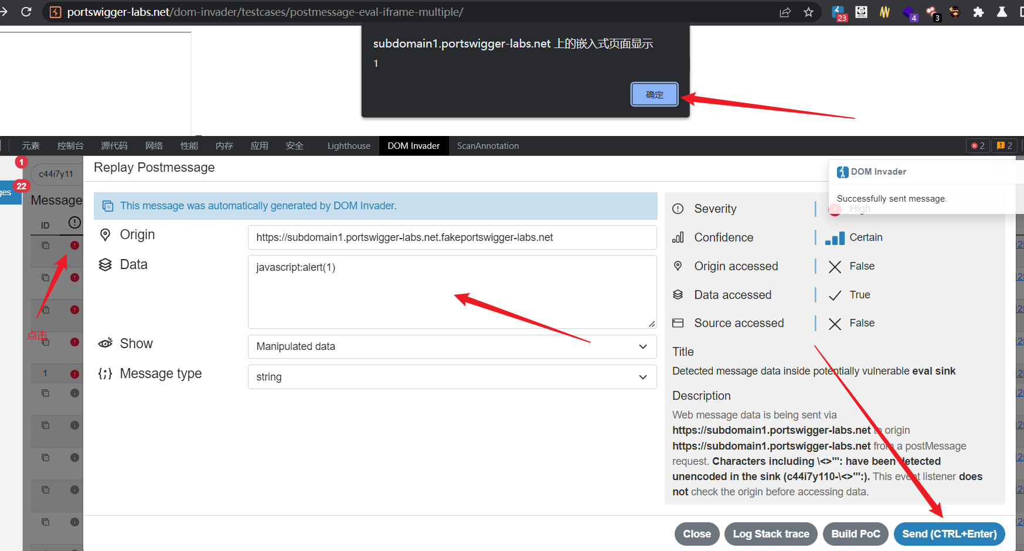The height and width of the screenshot is (551, 1024).
Task: Open the red bubbles extension badged 3
Action: [933, 13]
